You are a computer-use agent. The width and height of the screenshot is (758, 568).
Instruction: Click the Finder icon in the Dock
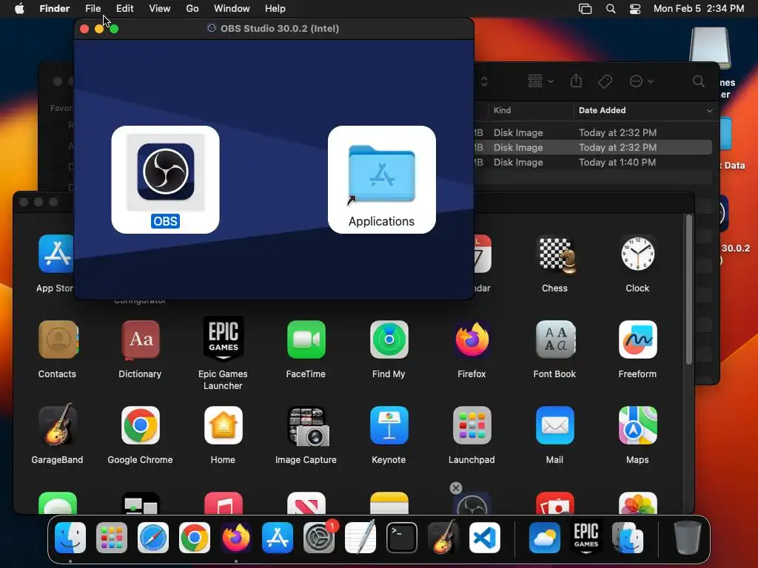70,538
